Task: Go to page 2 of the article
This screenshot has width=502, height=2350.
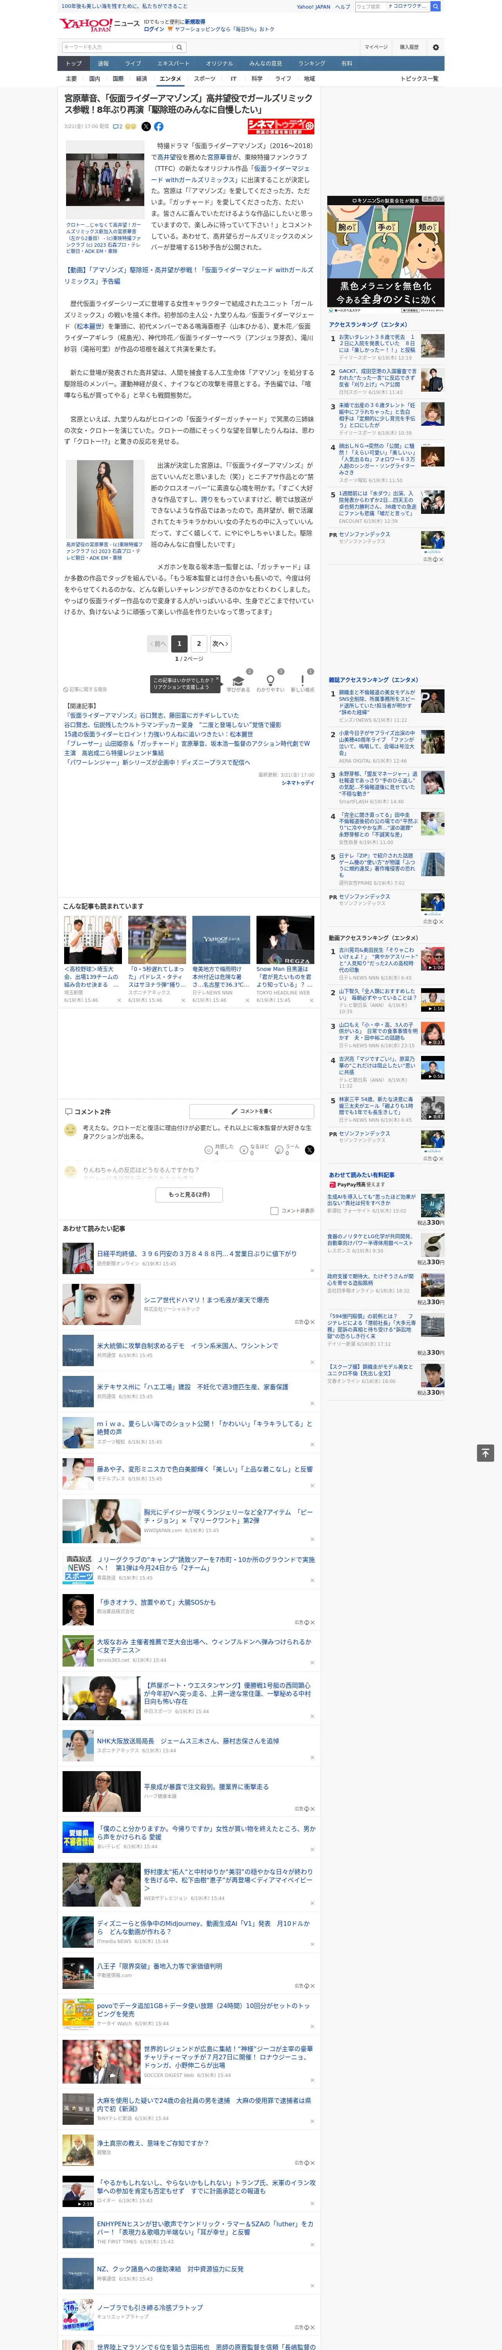Action: click(x=199, y=643)
